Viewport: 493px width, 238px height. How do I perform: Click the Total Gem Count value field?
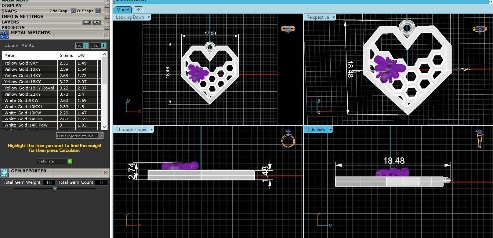point(101,182)
